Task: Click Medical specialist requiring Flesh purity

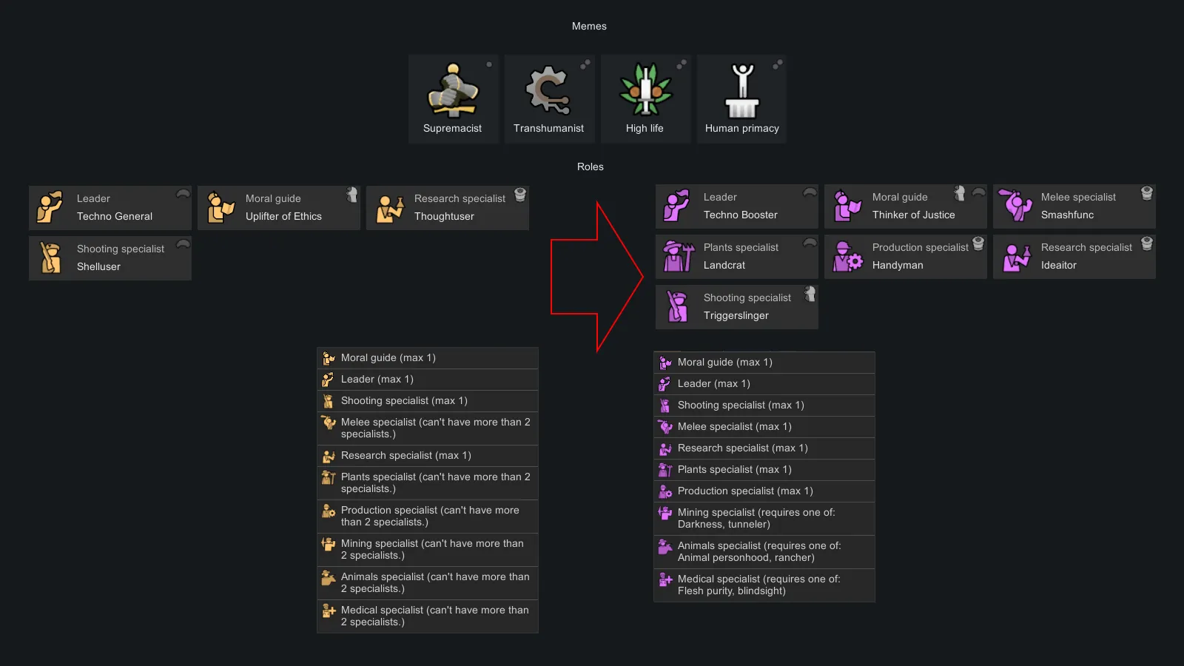Action: coord(764,585)
